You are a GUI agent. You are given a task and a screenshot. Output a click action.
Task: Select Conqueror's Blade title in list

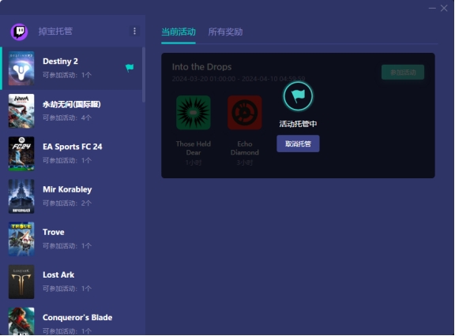[77, 317]
